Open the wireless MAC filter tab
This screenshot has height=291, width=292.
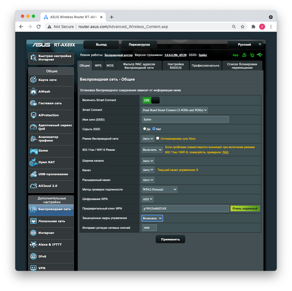click(139, 65)
